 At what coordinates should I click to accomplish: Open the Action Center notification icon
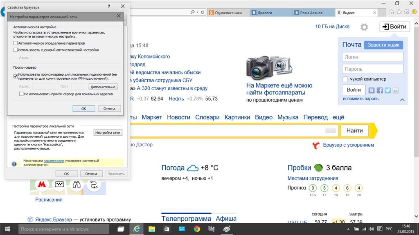[x=380, y=229]
